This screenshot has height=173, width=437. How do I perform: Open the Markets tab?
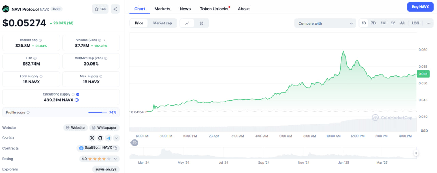[162, 9]
